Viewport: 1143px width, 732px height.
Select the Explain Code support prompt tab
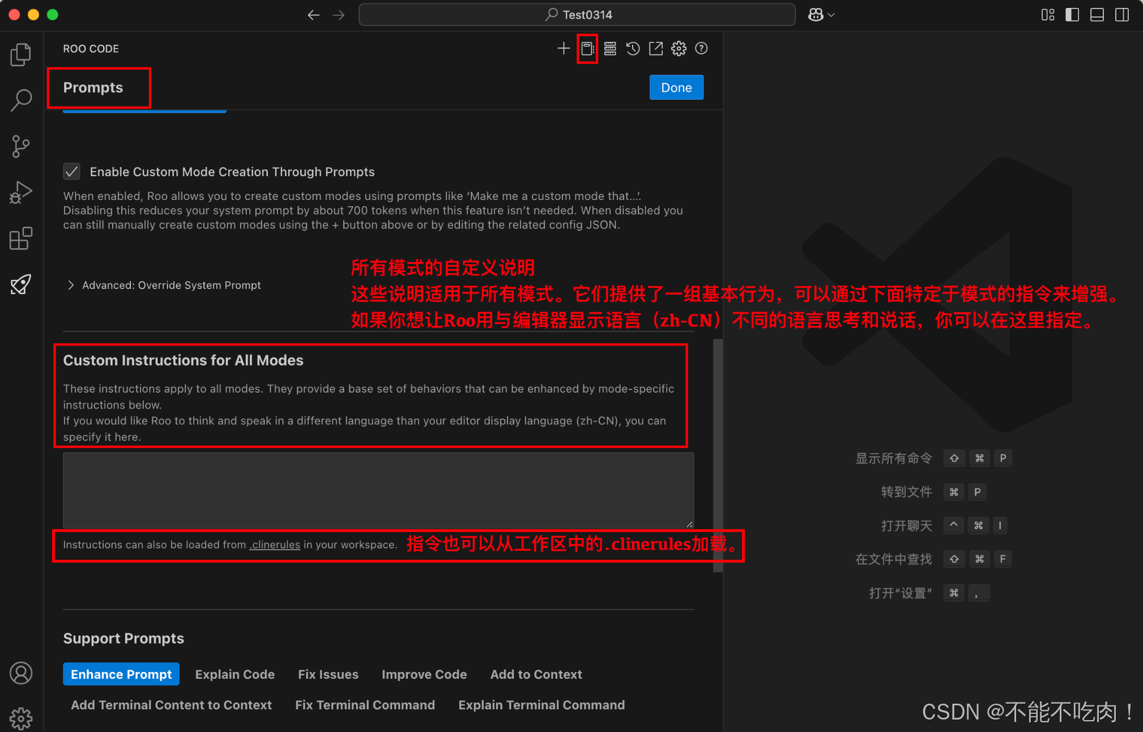(234, 674)
